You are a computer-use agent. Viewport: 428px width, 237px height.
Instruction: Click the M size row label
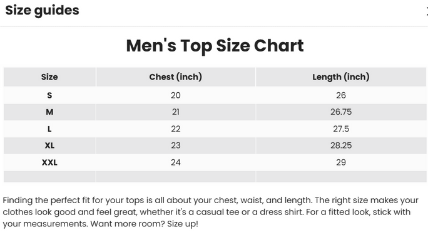point(49,112)
